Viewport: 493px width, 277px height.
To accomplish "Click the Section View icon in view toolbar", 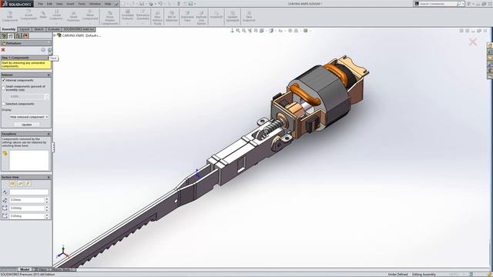I will 256,31.
